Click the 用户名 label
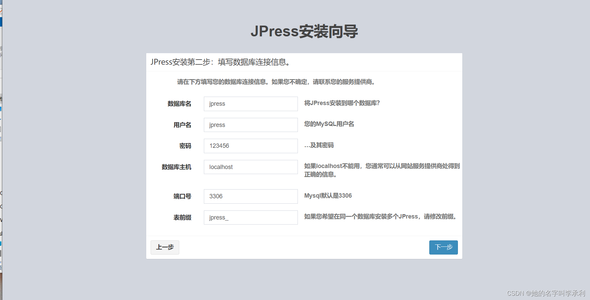 [182, 125]
